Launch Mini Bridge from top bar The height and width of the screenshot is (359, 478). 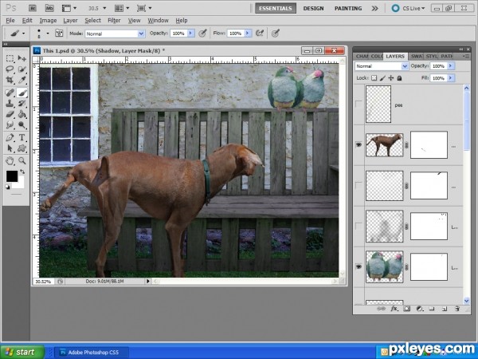pos(49,8)
